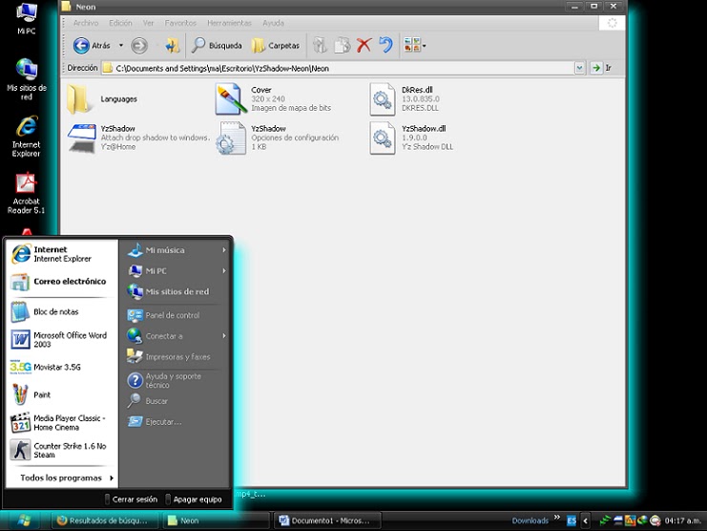Open the Herramientas menu
Viewport: 707px width, 531px height.
229,22
